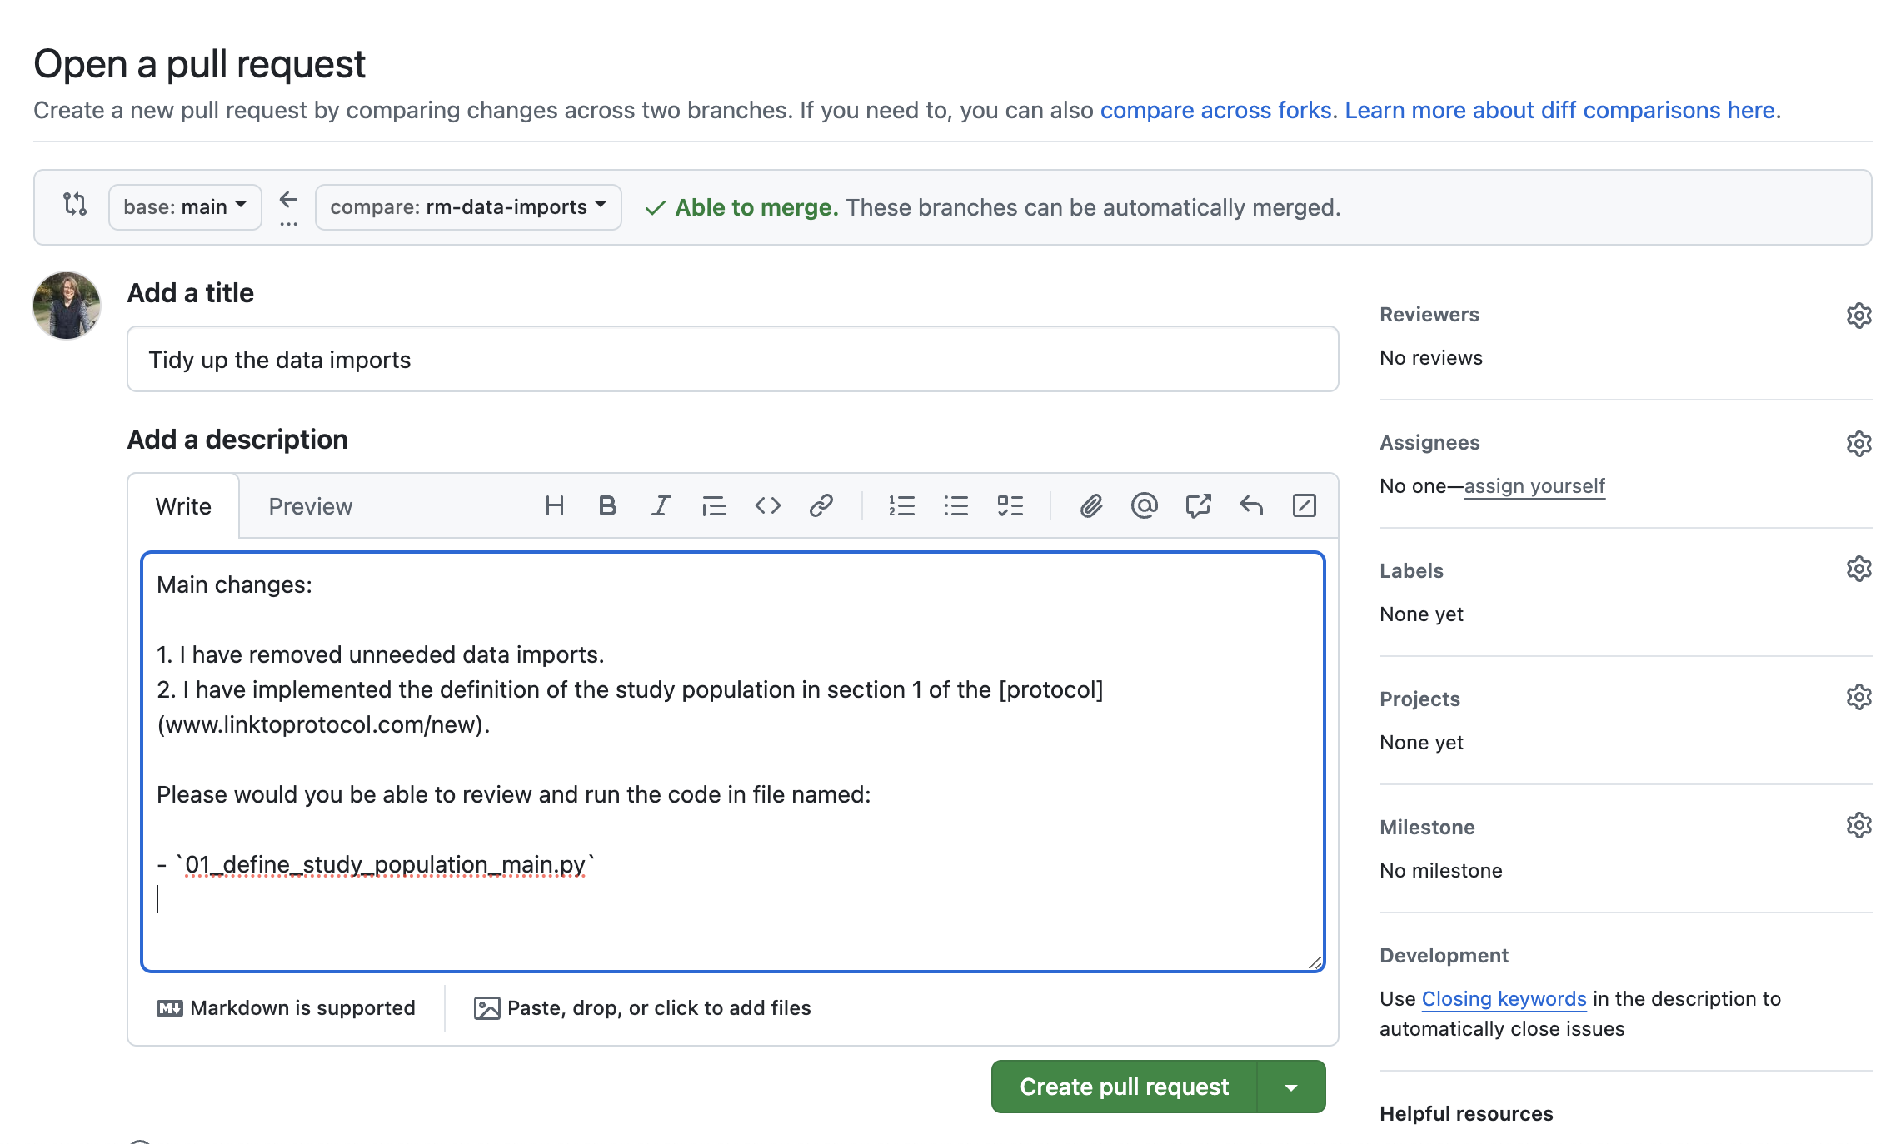This screenshot has height=1144, width=1886.
Task: Insert a quote block
Action: (714, 505)
